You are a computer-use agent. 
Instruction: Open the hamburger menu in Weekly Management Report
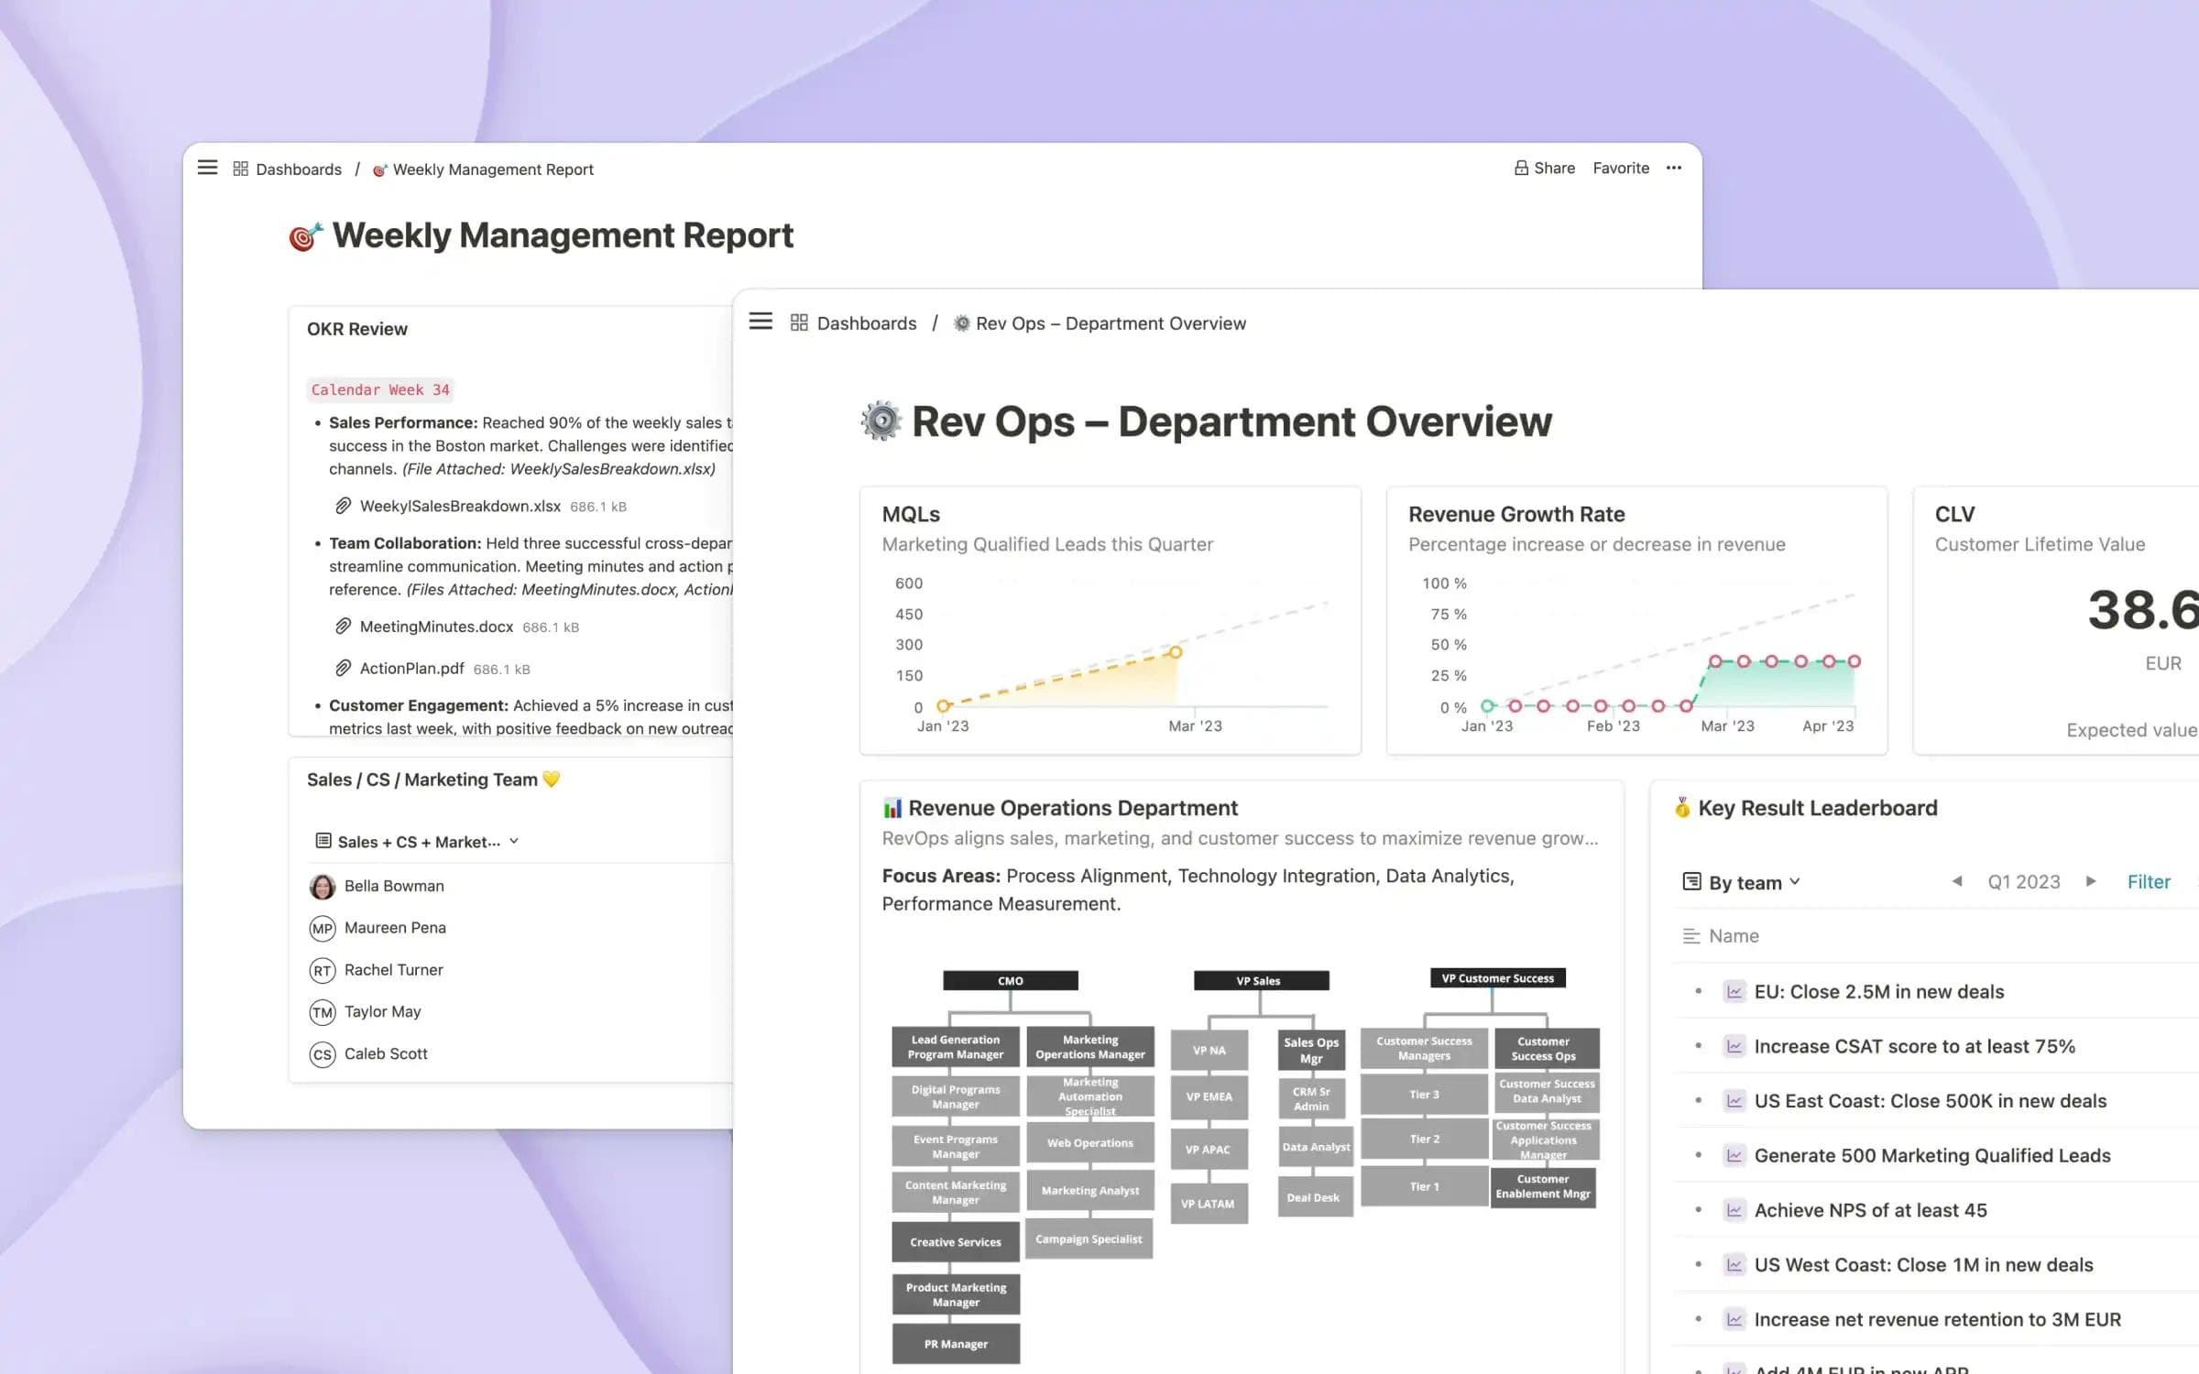click(x=208, y=168)
